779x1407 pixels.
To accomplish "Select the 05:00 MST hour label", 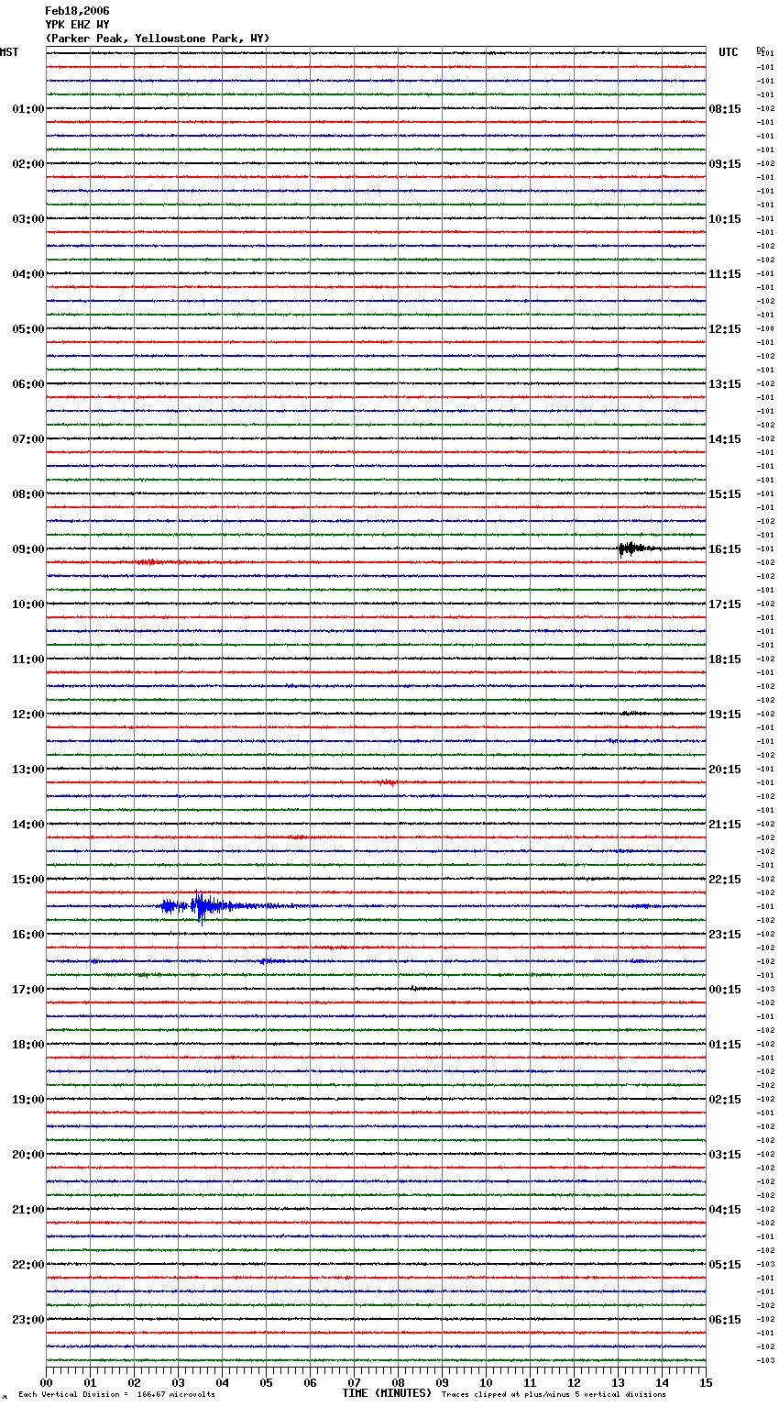I will pos(28,329).
